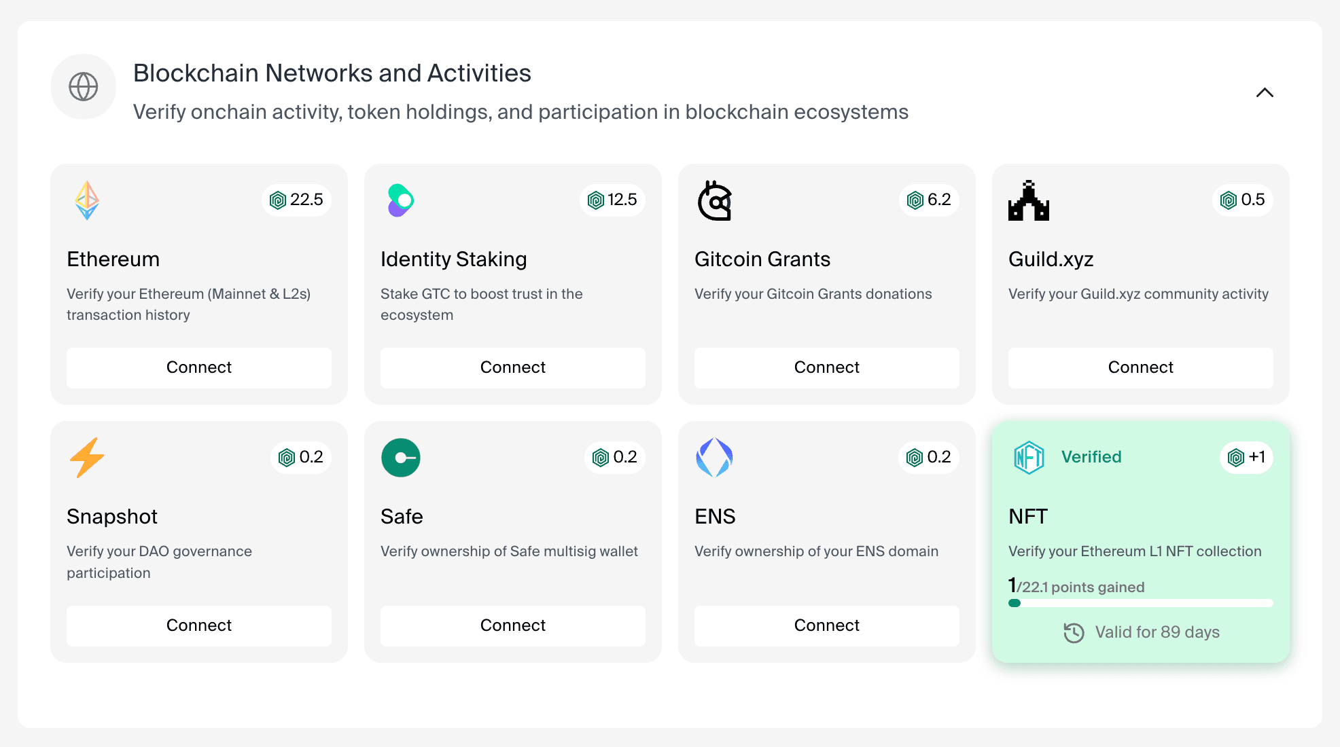This screenshot has width=1340, height=747.
Task: Click the Blockchain Networks and Activities heading
Action: 332,73
